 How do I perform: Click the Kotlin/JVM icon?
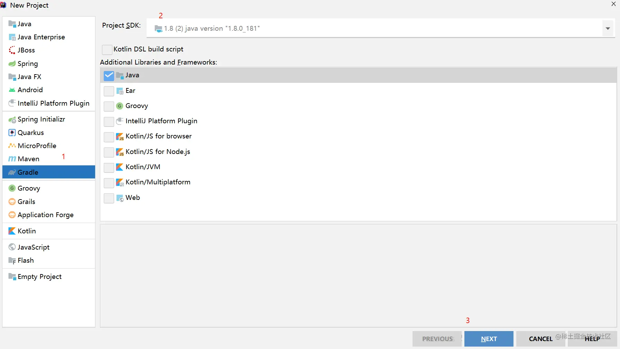click(x=120, y=167)
